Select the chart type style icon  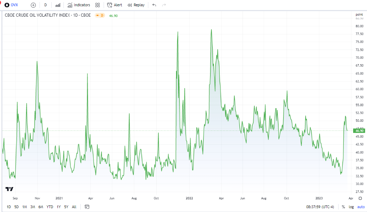58,5
